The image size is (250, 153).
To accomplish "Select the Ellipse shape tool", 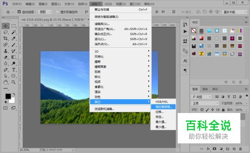I will click(x=13, y=76).
